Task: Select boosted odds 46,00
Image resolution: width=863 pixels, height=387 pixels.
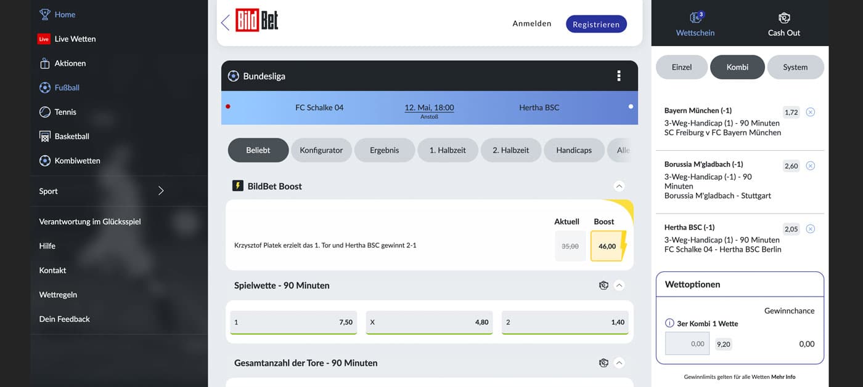Action: coord(607,246)
